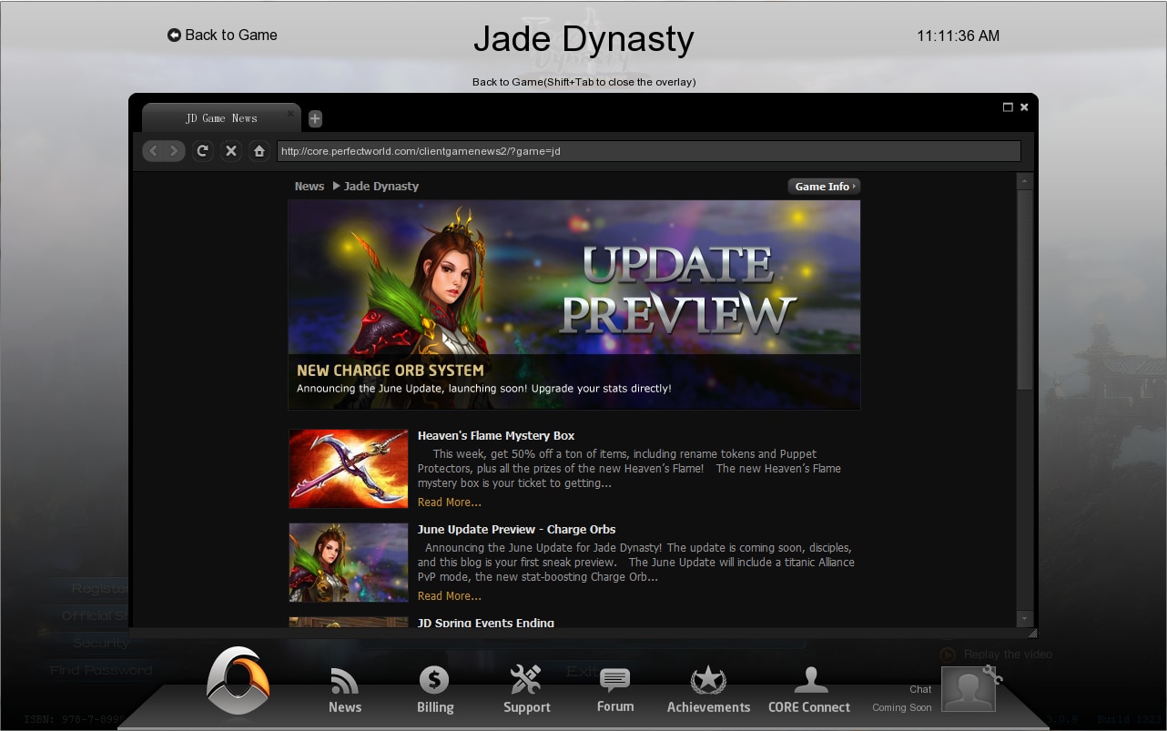
Task: Click the clock time display
Action: coord(958,36)
